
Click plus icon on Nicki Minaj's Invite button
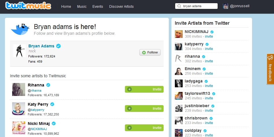tap(129, 128)
